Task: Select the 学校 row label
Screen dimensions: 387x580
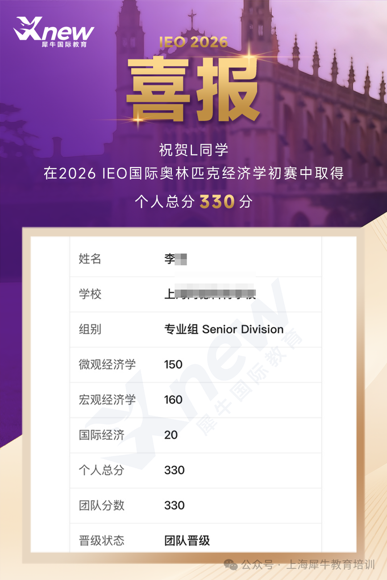Action: (x=90, y=294)
